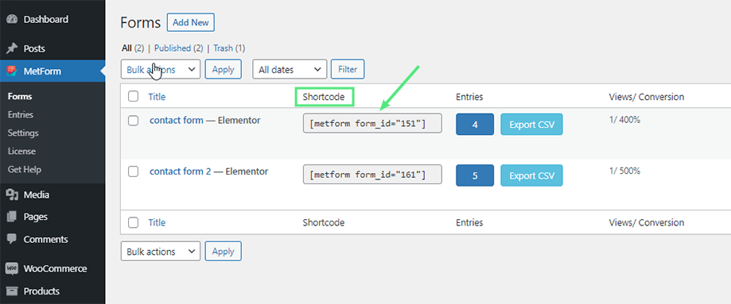Open Settings in MetForm submenu
The height and width of the screenshot is (304, 731).
[23, 133]
